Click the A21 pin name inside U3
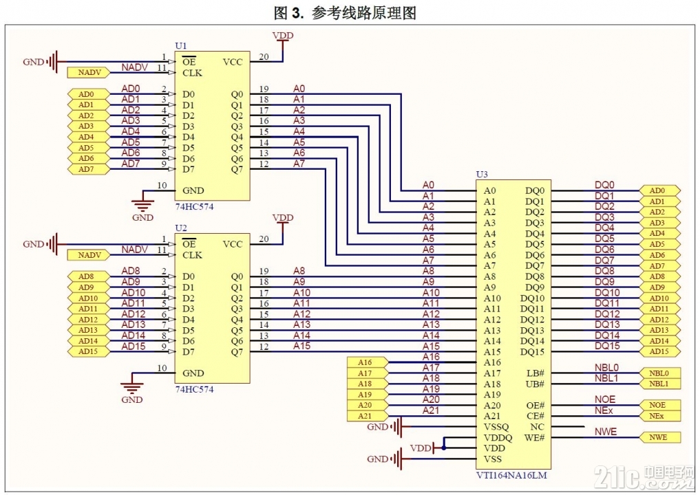This screenshot has height=495, width=700. pyautogui.click(x=492, y=416)
